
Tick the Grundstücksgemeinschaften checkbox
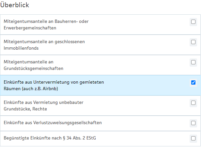coord(193,62)
